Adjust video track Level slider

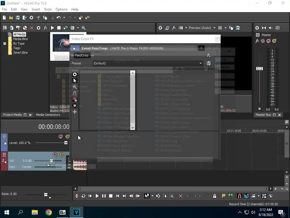click(x=66, y=143)
